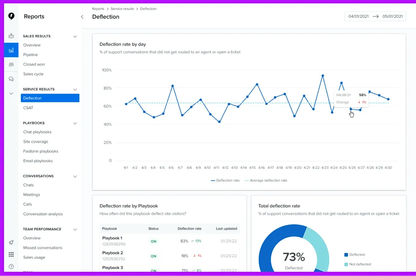The image size is (416, 276).
Task: Open Chat playbooks report
Action: [37, 132]
